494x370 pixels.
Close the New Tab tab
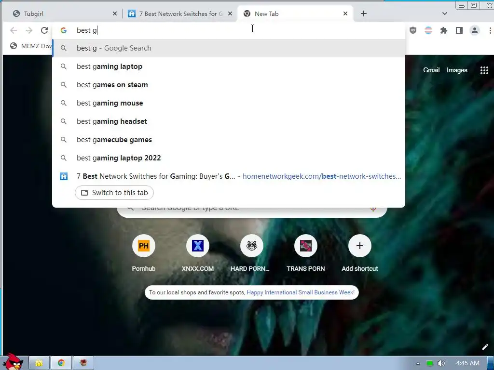tap(345, 13)
